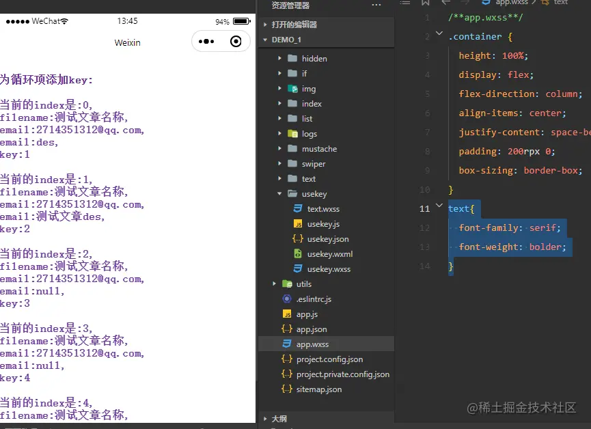The image size is (591, 429).
Task: Open project.private.config.json file
Action: click(342, 374)
